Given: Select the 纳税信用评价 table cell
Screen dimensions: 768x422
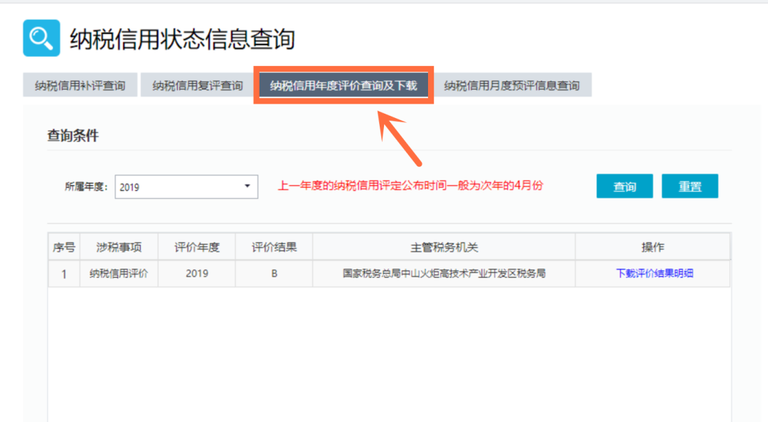Looking at the screenshot, I should [x=119, y=274].
